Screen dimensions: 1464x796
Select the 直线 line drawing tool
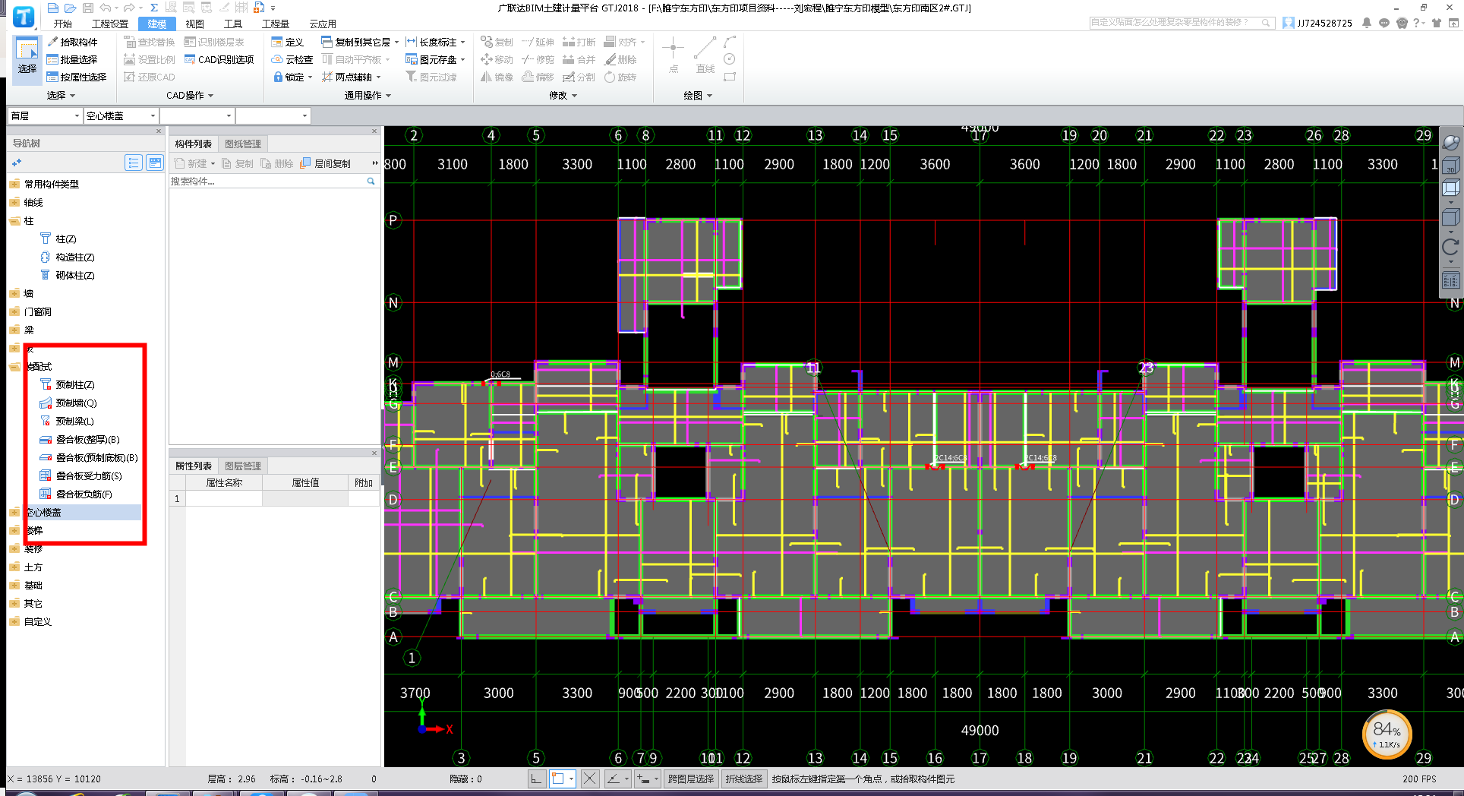(705, 56)
